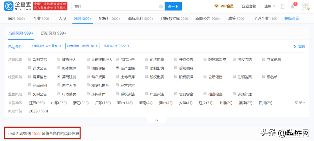This screenshot has height=141, width=314.
Task: Open the 新闻公告 tab
Action: point(208,19)
